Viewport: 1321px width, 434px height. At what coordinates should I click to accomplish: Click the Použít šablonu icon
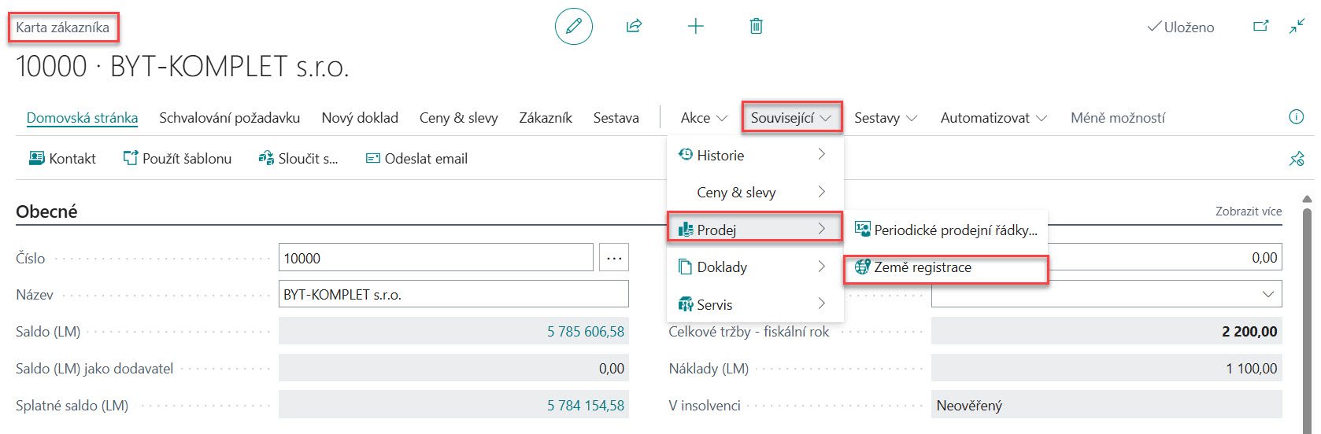pyautogui.click(x=130, y=158)
